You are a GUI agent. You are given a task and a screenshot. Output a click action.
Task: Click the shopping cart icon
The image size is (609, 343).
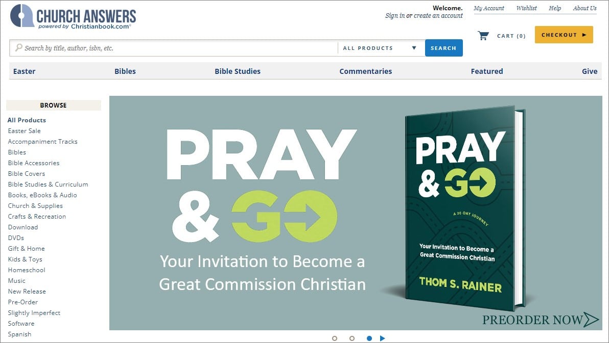point(483,36)
